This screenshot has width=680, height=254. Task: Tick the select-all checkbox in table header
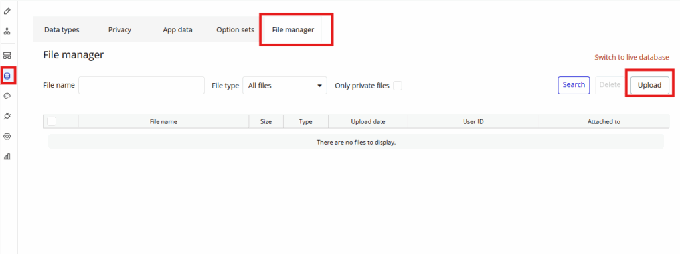coord(52,122)
